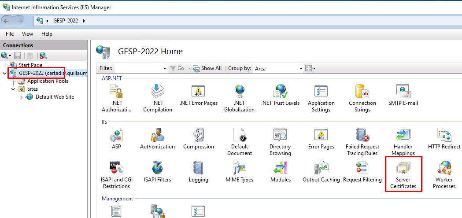Screen dimensions: 462x218
Task: Open the Compression feature
Action: 199,139
